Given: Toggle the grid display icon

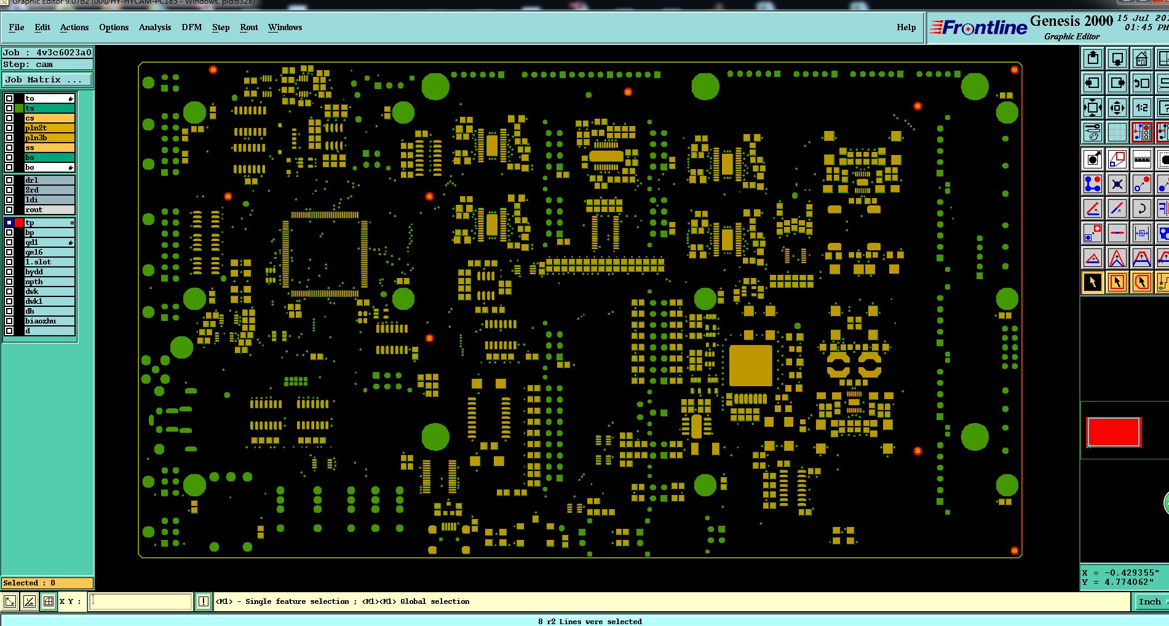Looking at the screenshot, I should pos(1117,132).
